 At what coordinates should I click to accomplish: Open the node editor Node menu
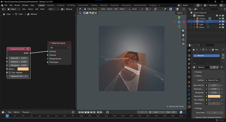42,9
